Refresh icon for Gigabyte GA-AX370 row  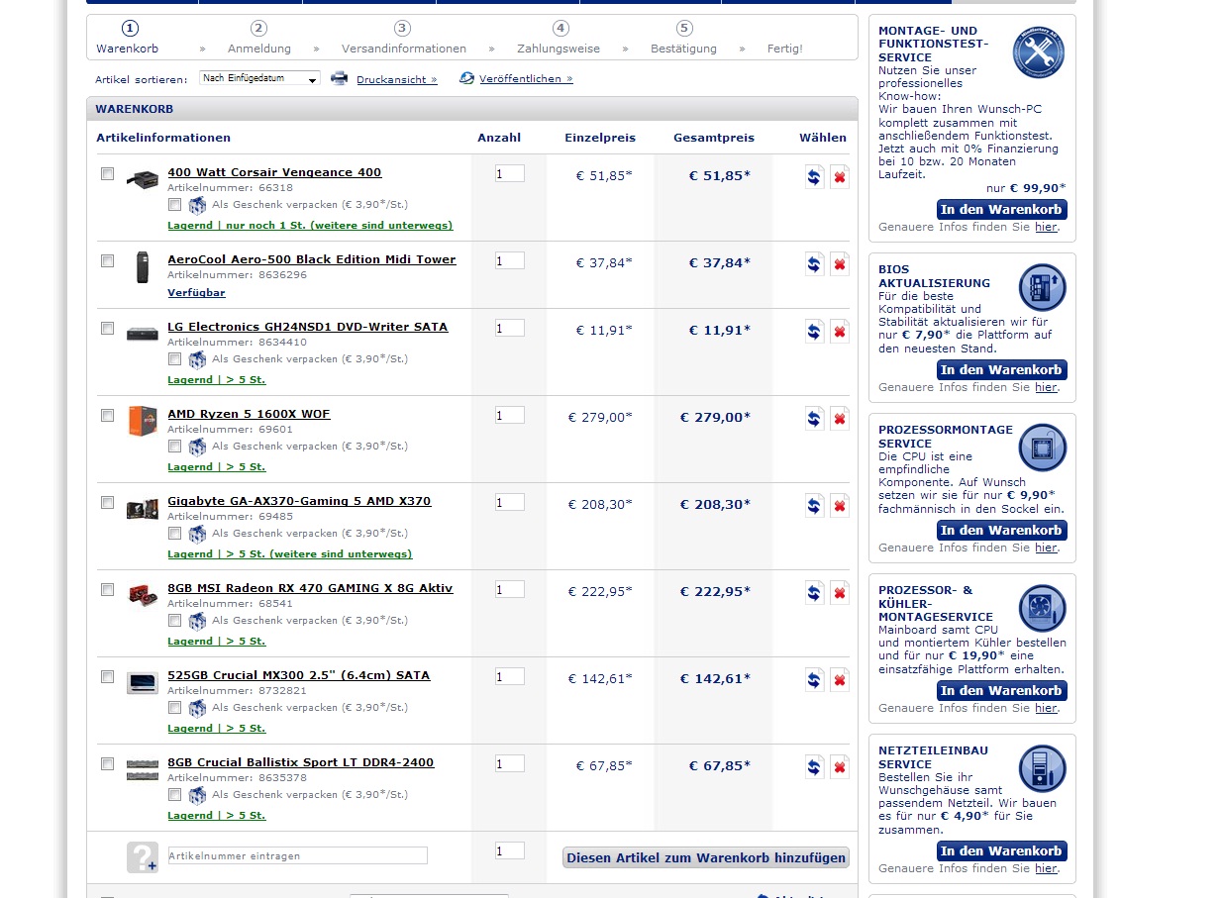coord(814,506)
